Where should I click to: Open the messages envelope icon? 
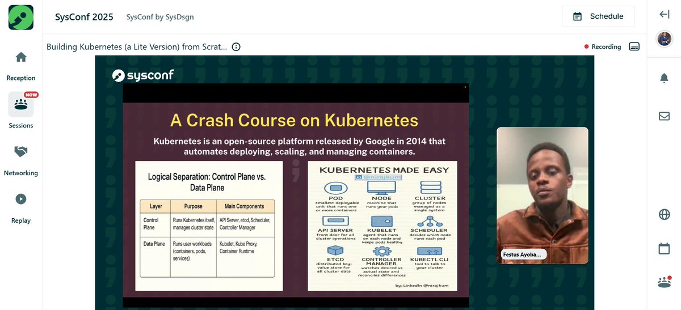click(x=664, y=116)
